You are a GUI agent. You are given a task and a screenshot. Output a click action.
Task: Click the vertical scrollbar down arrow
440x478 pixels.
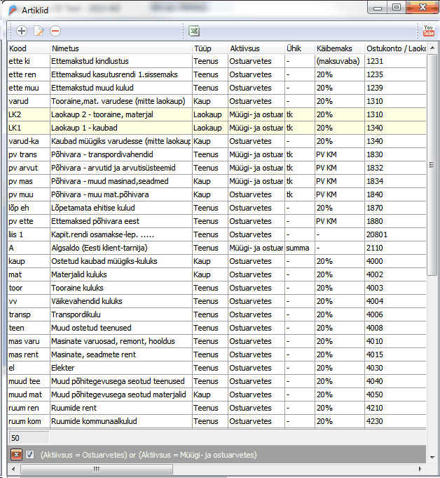click(432, 457)
